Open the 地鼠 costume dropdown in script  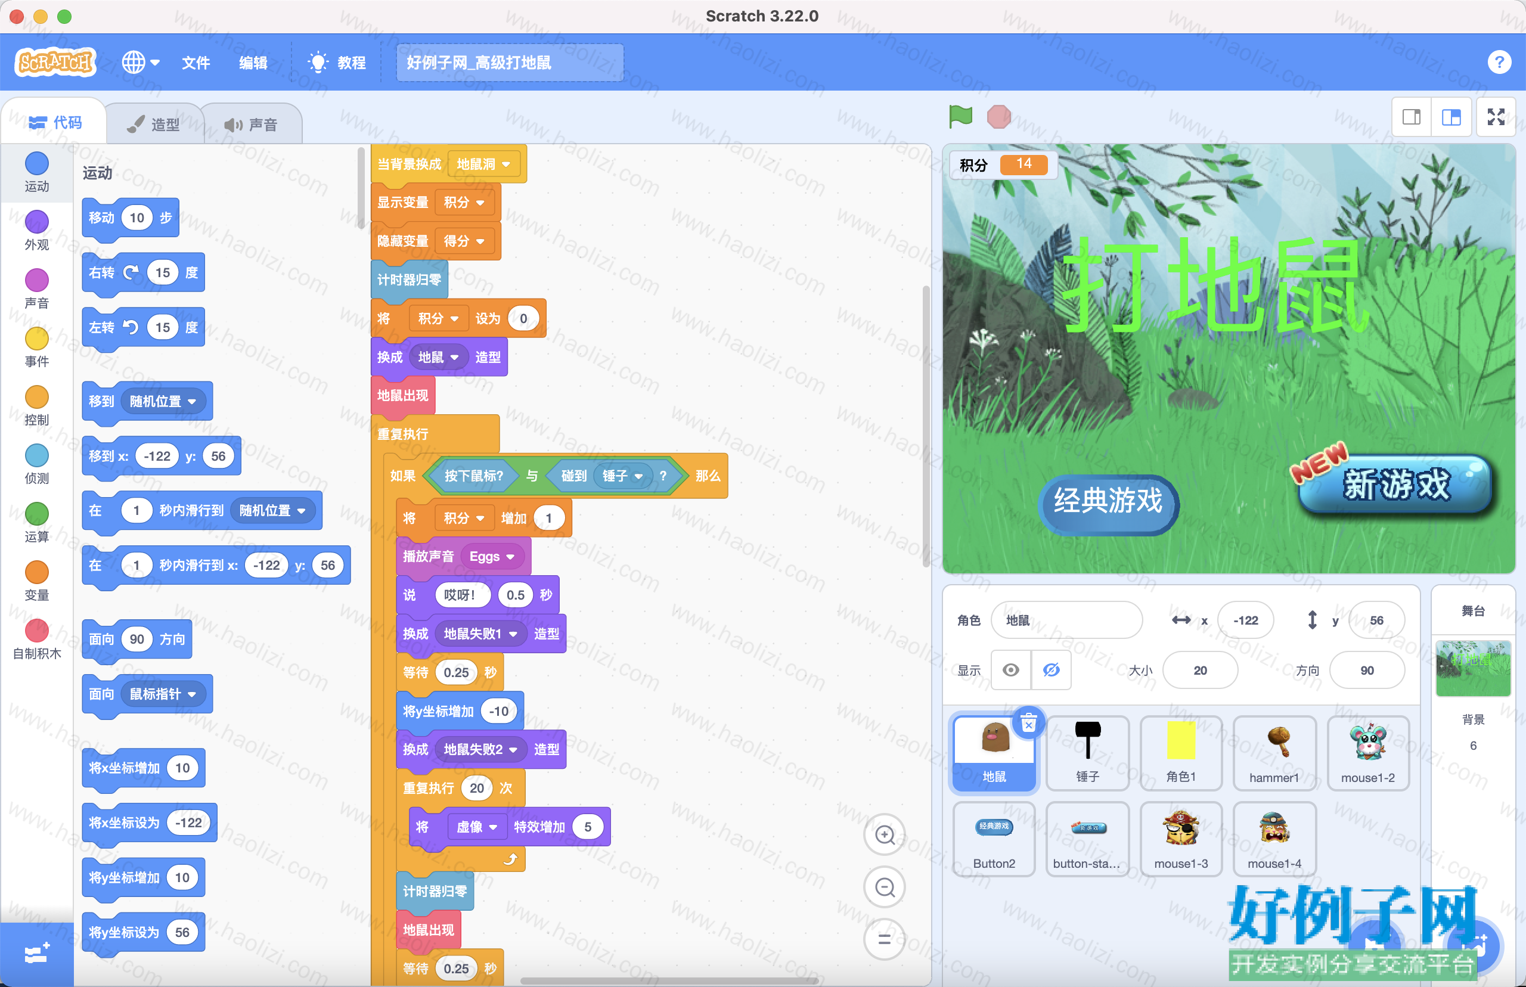pos(438,357)
